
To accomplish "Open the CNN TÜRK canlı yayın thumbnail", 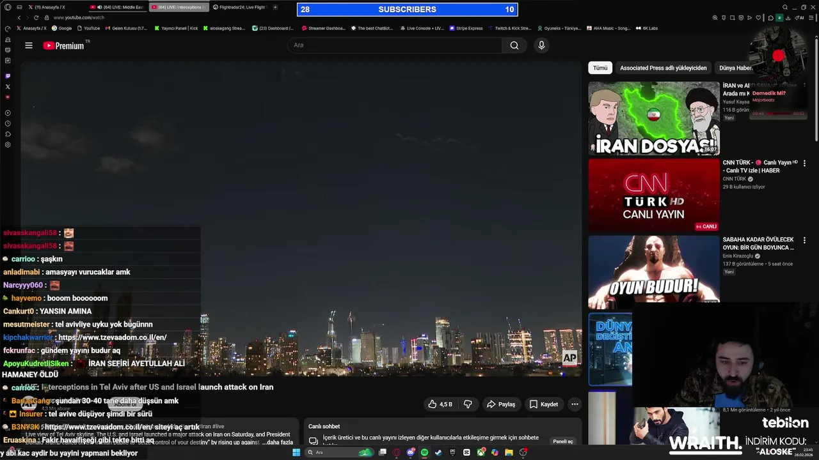I will pyautogui.click(x=654, y=195).
